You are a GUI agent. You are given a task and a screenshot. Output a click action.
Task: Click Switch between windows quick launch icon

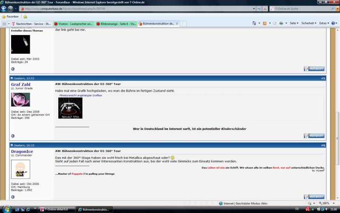tap(23, 210)
